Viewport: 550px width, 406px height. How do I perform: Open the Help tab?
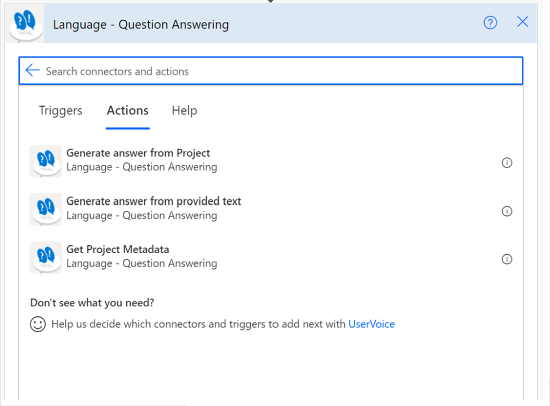184,111
